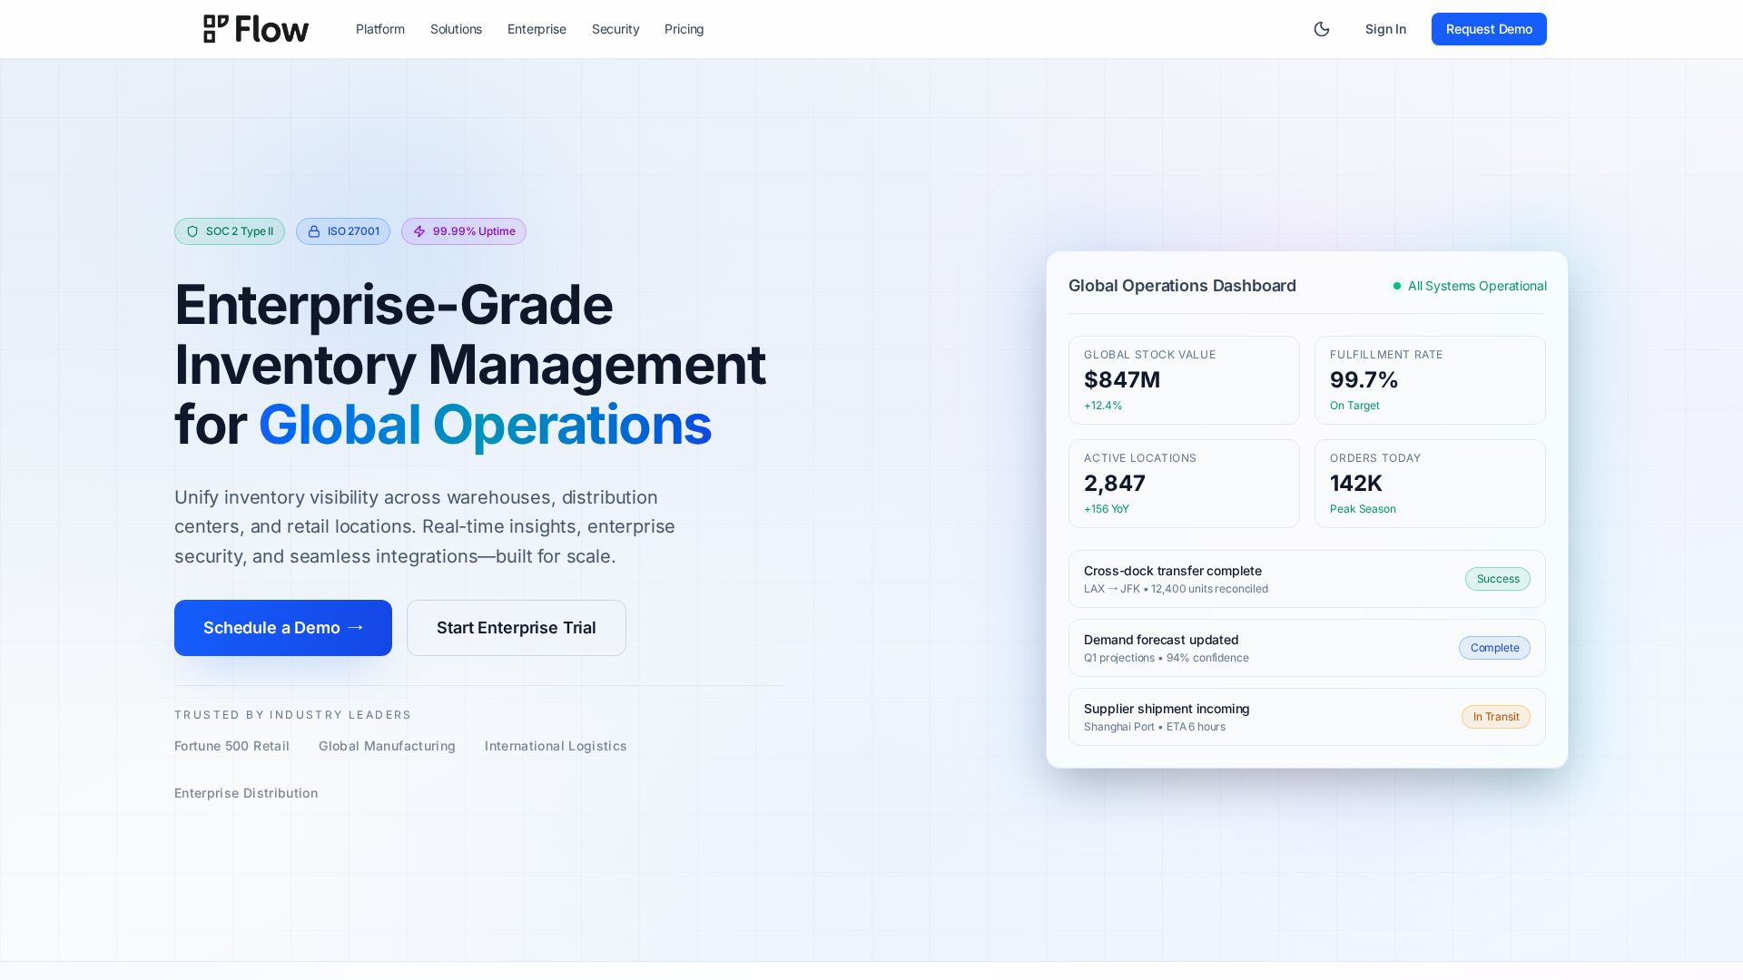Select the Global Stock Value card

click(x=1184, y=380)
